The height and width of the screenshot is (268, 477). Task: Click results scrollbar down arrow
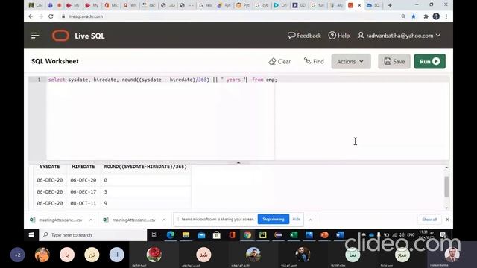[446, 208]
